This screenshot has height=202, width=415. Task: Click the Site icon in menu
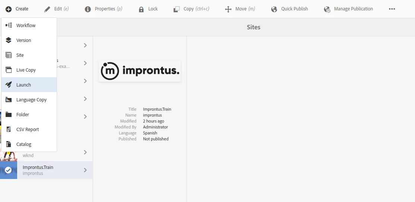pyautogui.click(x=9, y=55)
